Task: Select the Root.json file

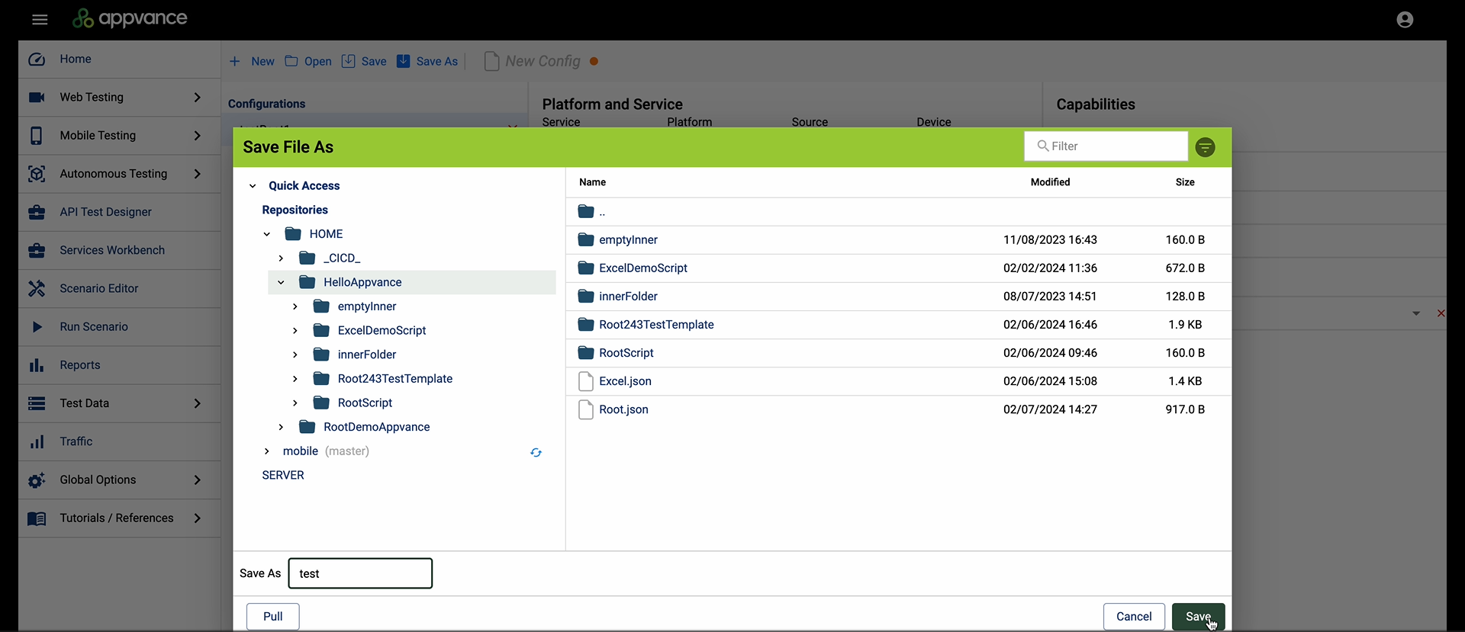Action: 623,409
